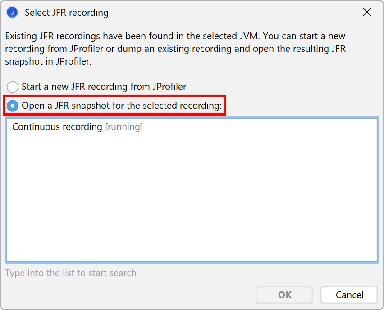The height and width of the screenshot is (310, 384).
Task: Click the empty title bar area beside the title
Action: [233, 12]
